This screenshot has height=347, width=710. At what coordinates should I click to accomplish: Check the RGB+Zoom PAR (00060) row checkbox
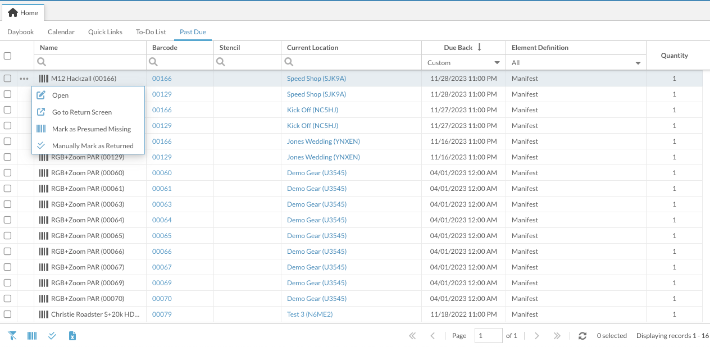(x=8, y=173)
